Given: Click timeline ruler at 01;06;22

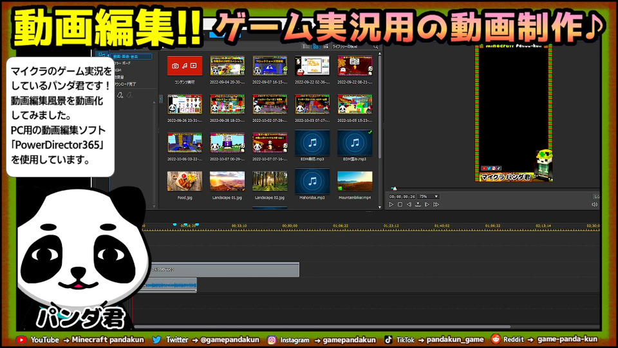Looking at the screenshot, I should (x=341, y=226).
